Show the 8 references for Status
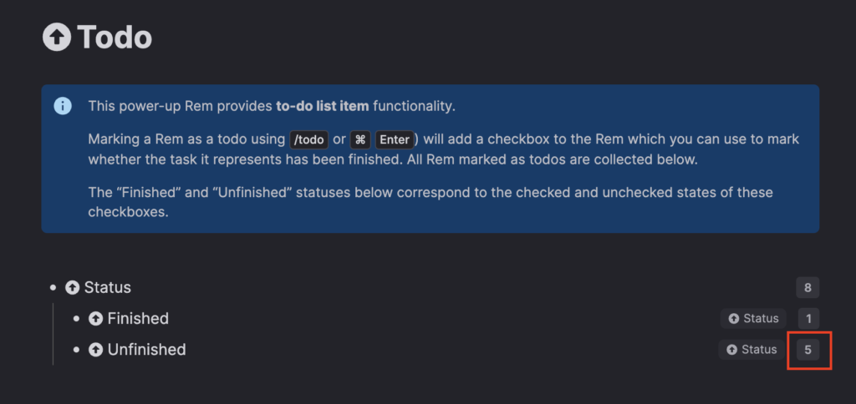 808,288
